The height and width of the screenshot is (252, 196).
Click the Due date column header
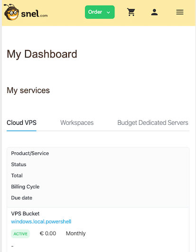point(21,198)
